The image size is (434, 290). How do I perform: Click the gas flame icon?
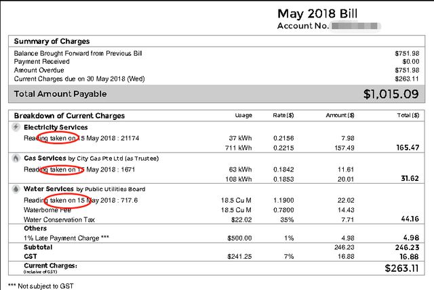[x=16, y=158]
